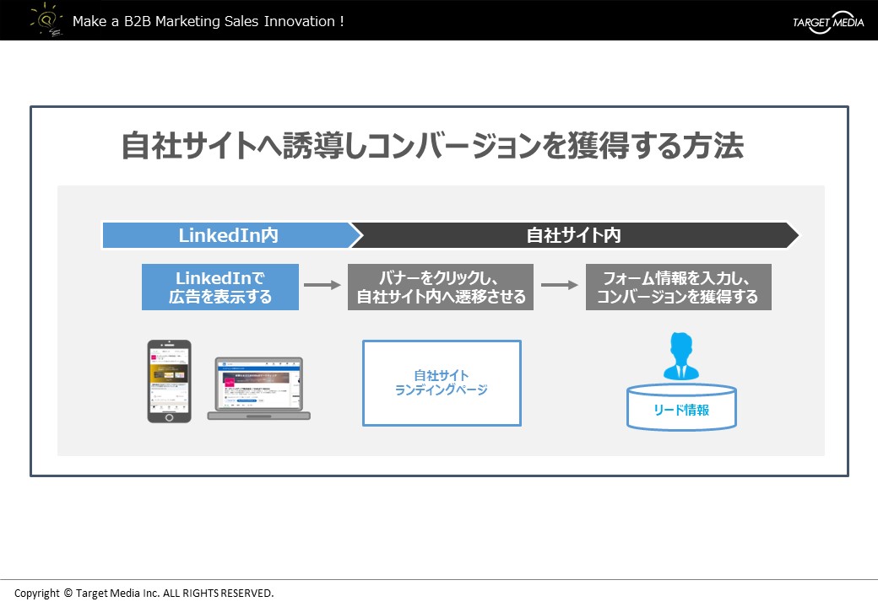The image size is (878, 607).
Task: Select the smartphone illustration showing LinkedIn ad
Action: pos(169,381)
